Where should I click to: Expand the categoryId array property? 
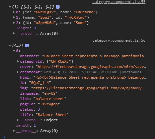(x=18, y=61)
